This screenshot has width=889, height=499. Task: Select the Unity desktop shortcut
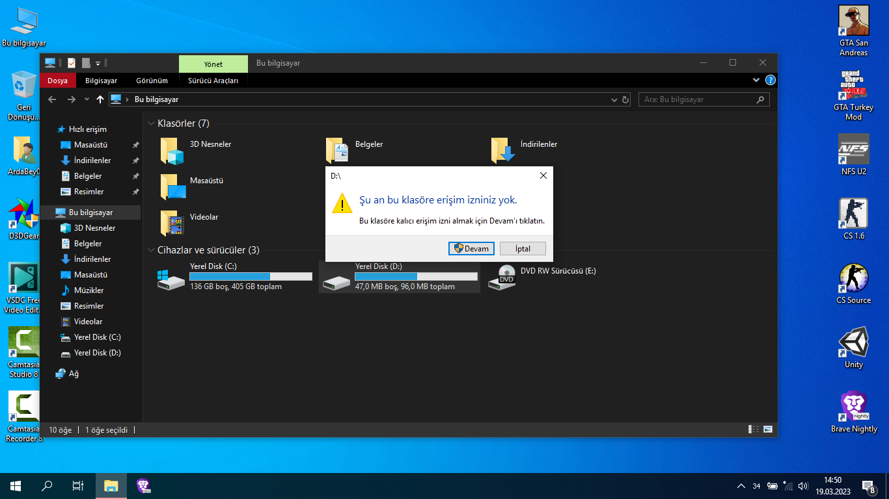click(853, 348)
